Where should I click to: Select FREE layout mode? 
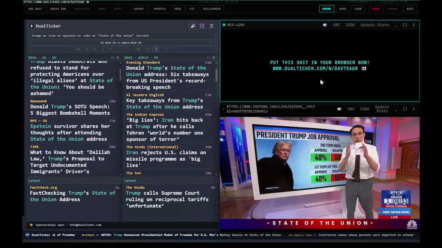click(x=177, y=9)
